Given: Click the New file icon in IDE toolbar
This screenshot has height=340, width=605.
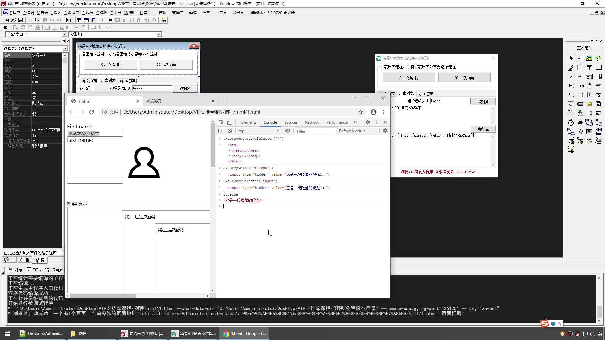Looking at the screenshot, I should click(x=6, y=20).
